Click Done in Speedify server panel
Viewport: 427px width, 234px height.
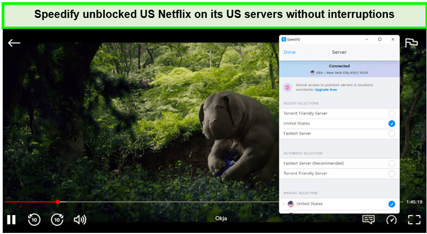(x=290, y=52)
